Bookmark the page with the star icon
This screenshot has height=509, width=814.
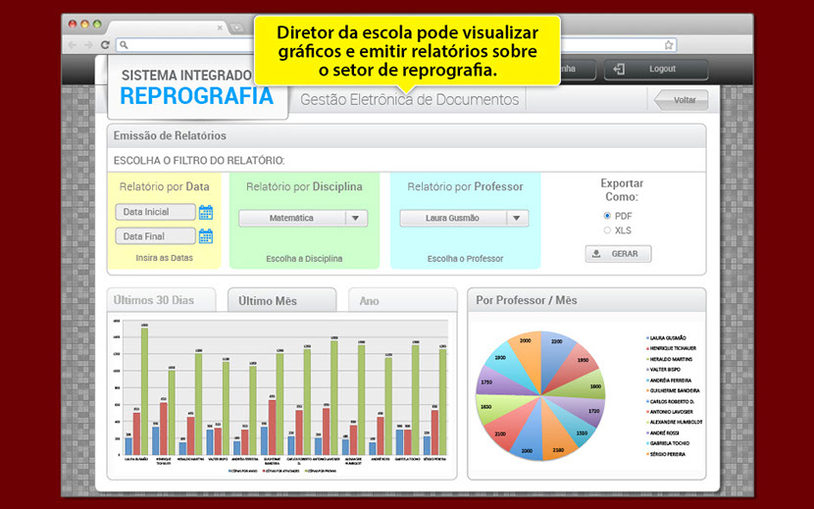click(x=669, y=45)
